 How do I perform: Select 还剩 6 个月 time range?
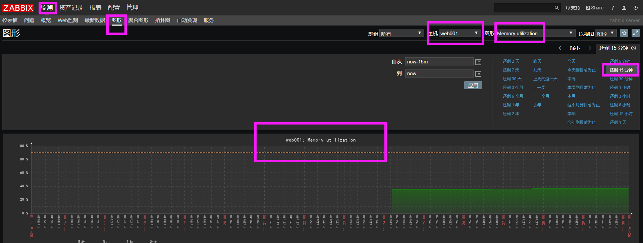point(513,96)
